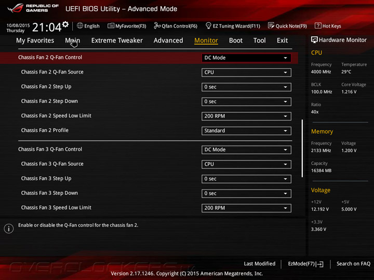
Task: Launch EZ Tuning Wizard(F11) text
Action: (236, 26)
